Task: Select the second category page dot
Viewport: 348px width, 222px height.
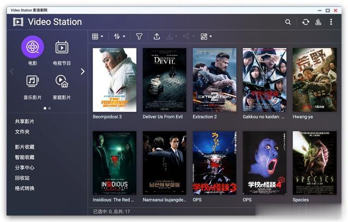Action: [x=49, y=109]
